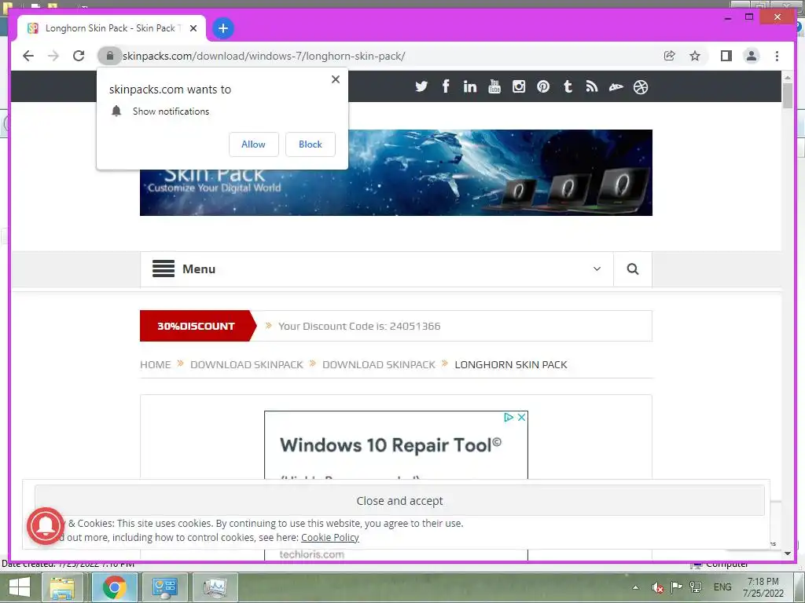This screenshot has width=805, height=603.
Task: Open Action Center flag icon
Action: pos(677,587)
